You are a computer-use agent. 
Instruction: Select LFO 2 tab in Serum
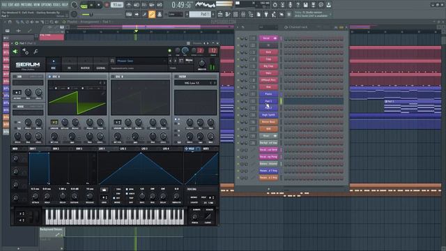click(x=123, y=149)
